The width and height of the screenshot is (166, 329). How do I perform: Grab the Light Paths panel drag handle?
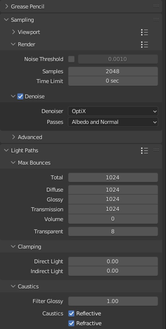(156, 150)
